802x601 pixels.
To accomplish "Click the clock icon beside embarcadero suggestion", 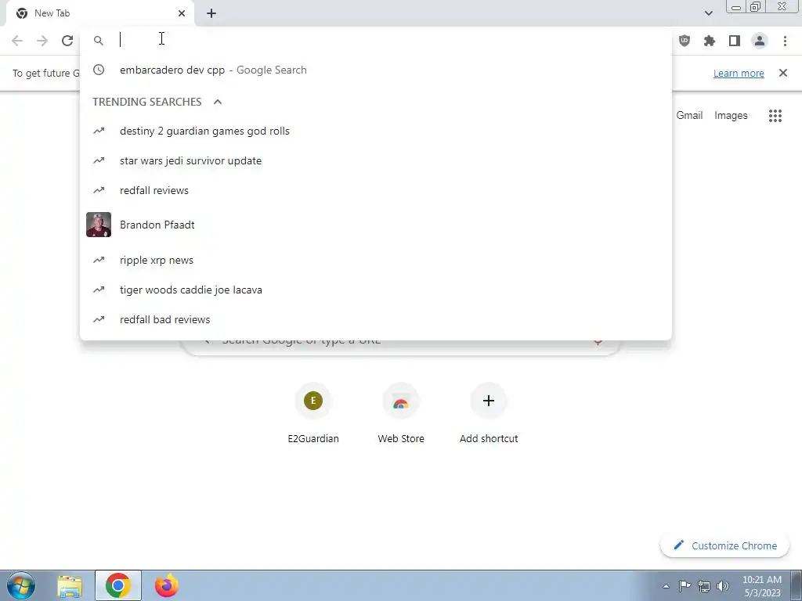I will (x=99, y=70).
